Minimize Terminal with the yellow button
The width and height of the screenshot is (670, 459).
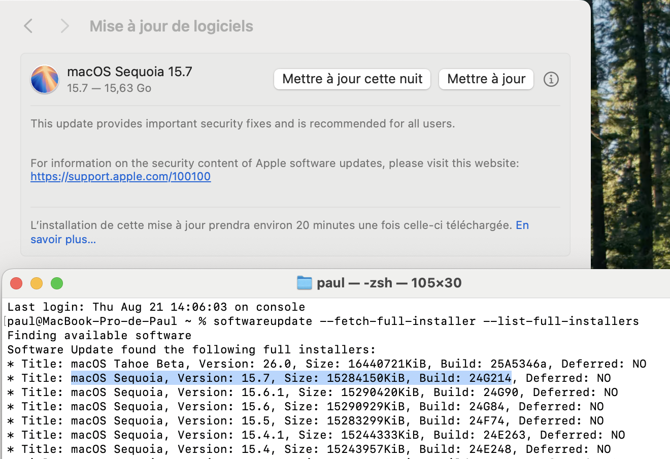click(x=37, y=283)
